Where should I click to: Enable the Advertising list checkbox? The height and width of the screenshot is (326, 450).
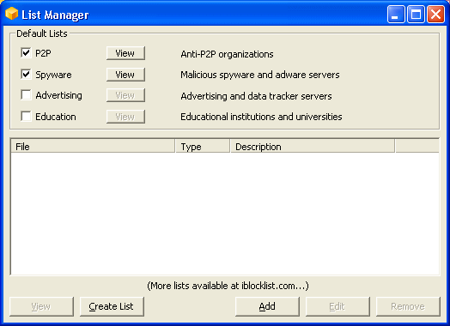point(26,95)
